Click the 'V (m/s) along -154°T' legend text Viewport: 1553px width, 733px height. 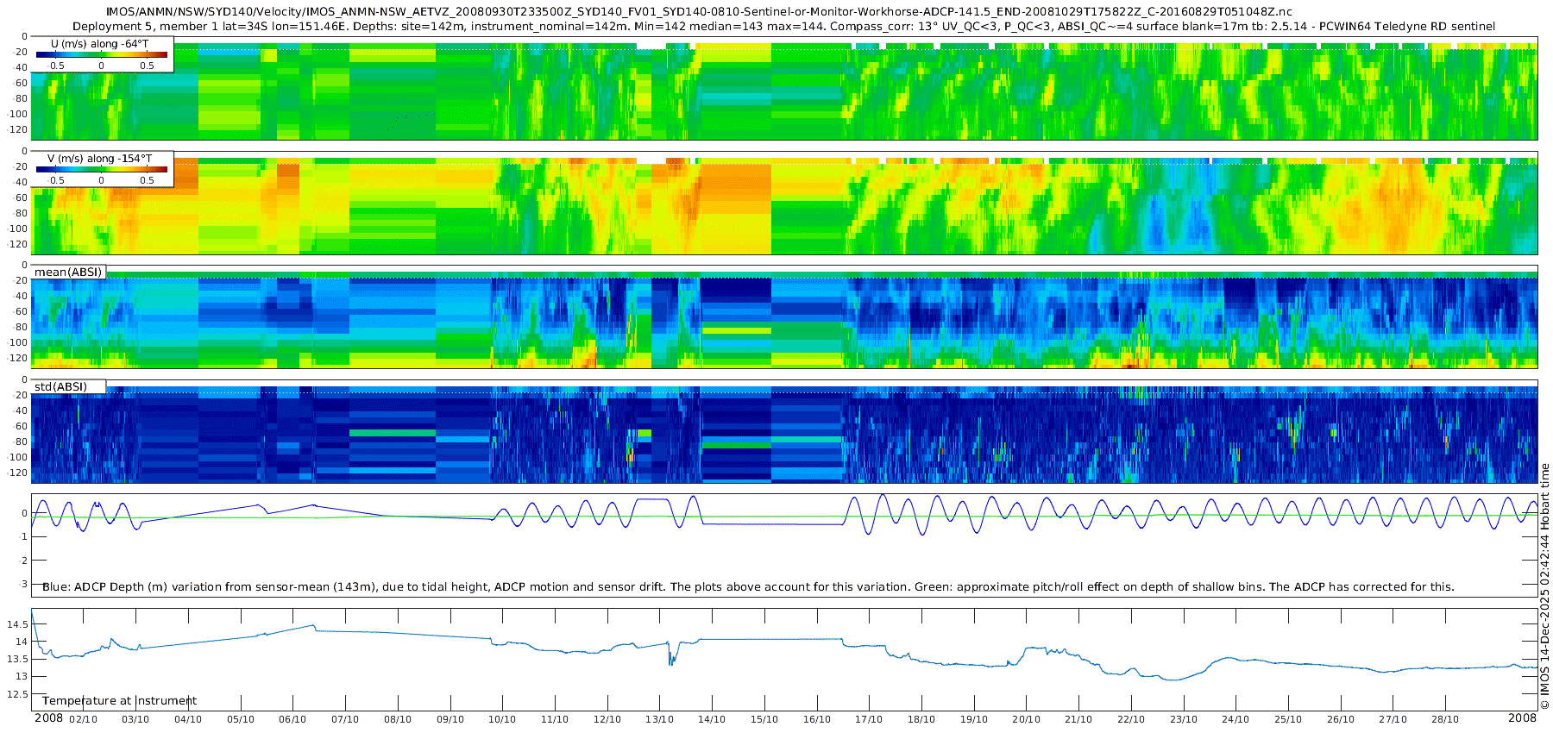tap(100, 158)
